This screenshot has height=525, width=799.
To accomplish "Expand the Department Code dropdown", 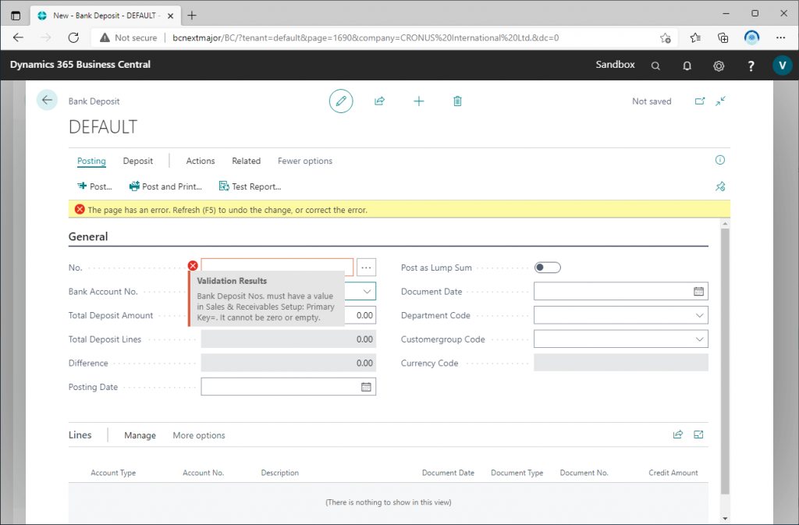I will pos(700,315).
